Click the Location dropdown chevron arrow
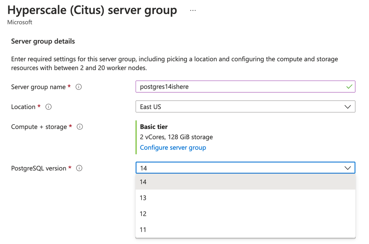 click(x=348, y=107)
